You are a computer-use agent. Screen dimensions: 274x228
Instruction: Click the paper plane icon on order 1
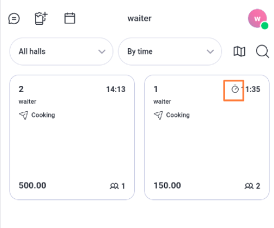click(x=158, y=115)
